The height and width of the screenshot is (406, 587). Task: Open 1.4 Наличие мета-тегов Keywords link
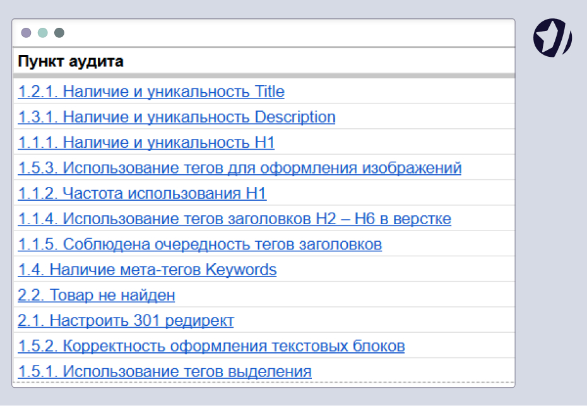[147, 270]
